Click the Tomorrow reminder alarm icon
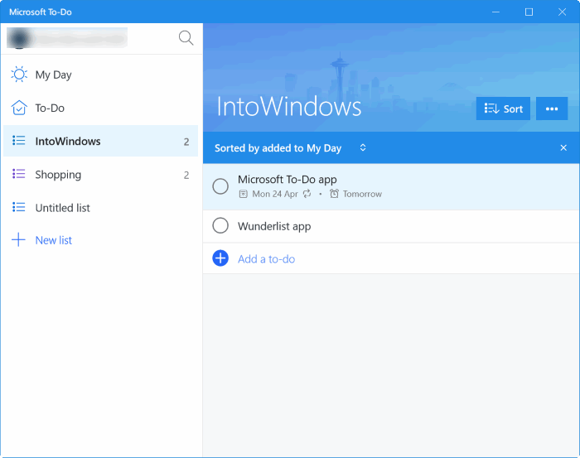The width and height of the screenshot is (580, 458). [334, 194]
